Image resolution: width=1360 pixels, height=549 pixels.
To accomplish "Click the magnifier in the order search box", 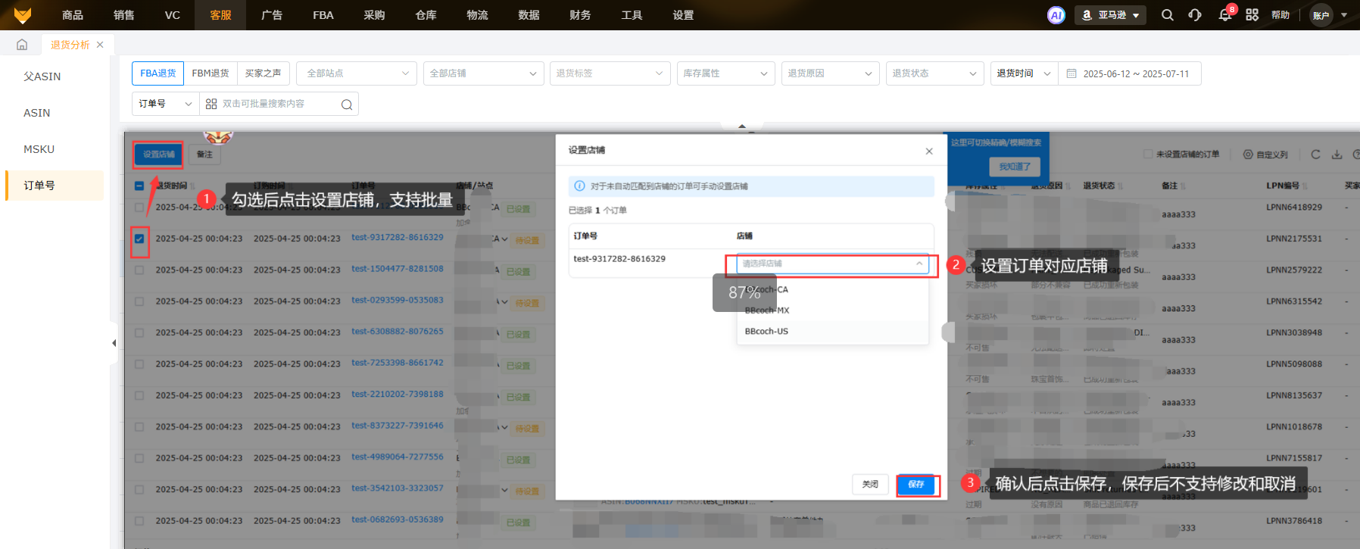I will point(346,104).
